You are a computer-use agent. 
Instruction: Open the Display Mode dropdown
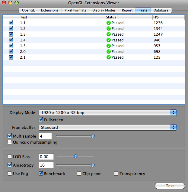[107, 113]
